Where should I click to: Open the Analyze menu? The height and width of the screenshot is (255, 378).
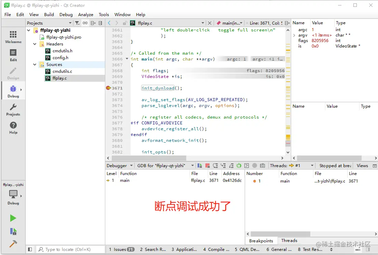(x=85, y=14)
